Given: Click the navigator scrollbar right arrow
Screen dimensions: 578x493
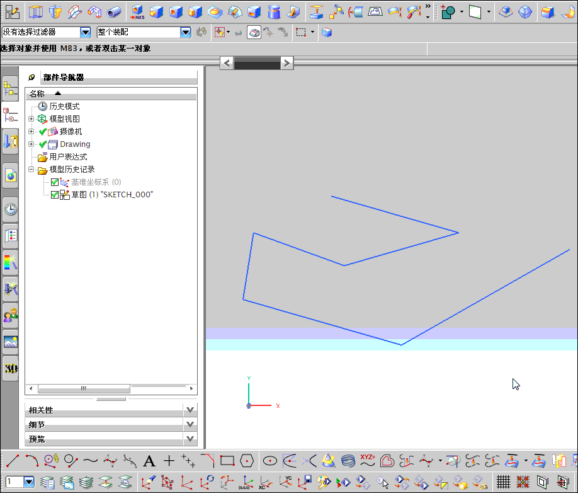Looking at the screenshot, I should pos(191,388).
